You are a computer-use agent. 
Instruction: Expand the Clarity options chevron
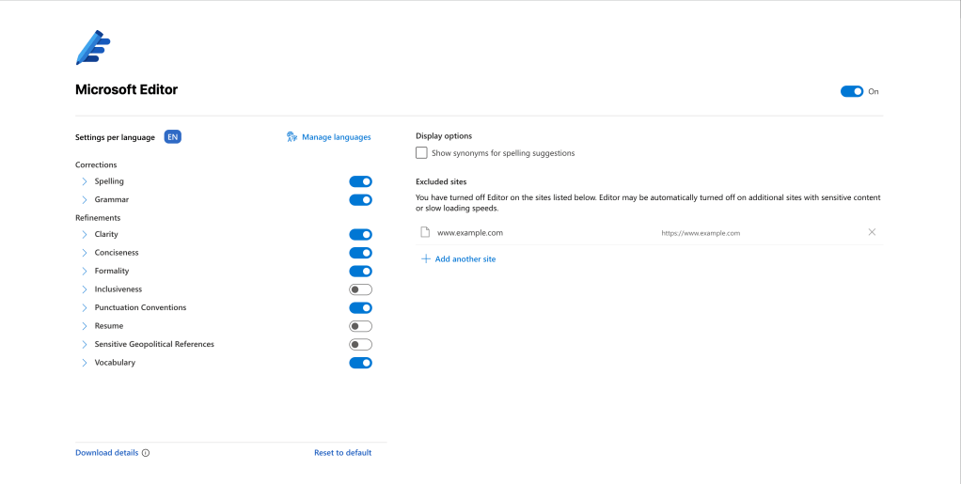click(85, 234)
